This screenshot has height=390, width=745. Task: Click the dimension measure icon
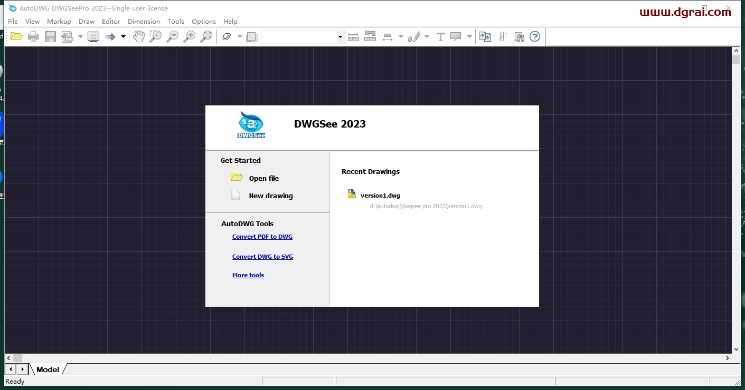388,36
